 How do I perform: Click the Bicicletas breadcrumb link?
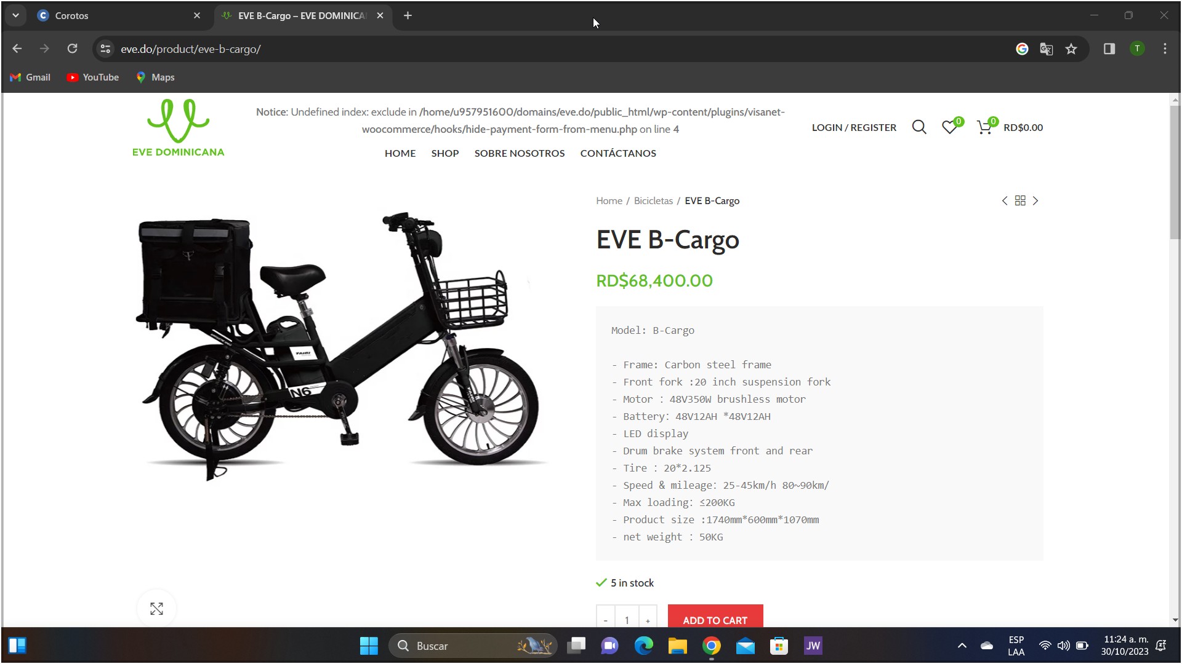[653, 201]
